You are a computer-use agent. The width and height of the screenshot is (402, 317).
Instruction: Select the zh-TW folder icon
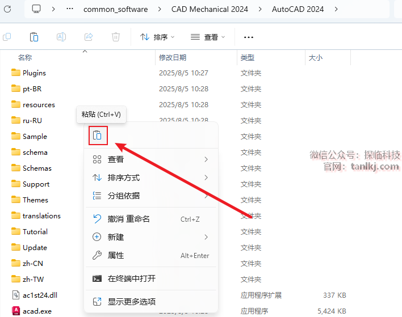point(16,279)
